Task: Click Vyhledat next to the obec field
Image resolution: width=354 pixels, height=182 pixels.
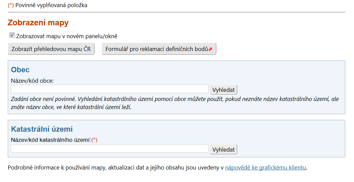Action: coord(223,89)
